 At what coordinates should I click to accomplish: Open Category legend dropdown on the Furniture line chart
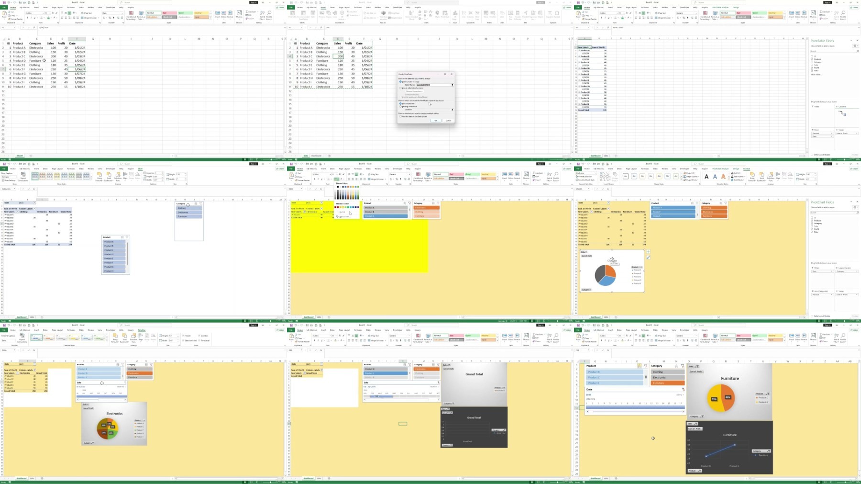[x=761, y=451]
